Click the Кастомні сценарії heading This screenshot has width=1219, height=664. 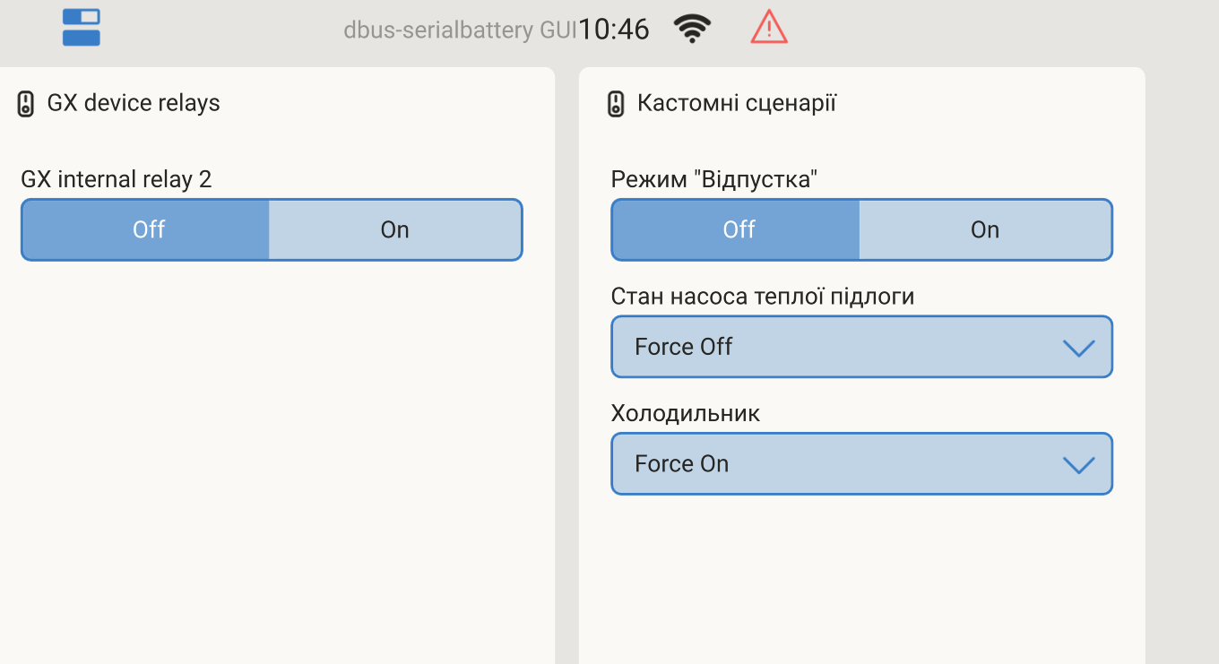pyautogui.click(x=736, y=103)
